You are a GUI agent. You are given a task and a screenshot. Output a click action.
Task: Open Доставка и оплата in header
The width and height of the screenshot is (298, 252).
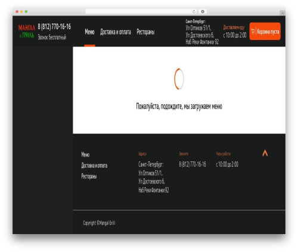click(x=116, y=32)
